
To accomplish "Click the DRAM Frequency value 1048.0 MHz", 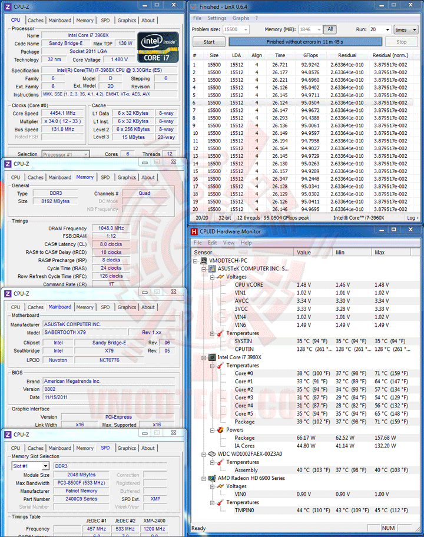I will pos(111,228).
